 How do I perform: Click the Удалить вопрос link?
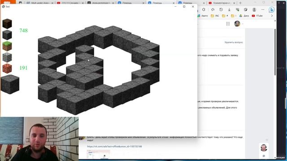pos(234,42)
